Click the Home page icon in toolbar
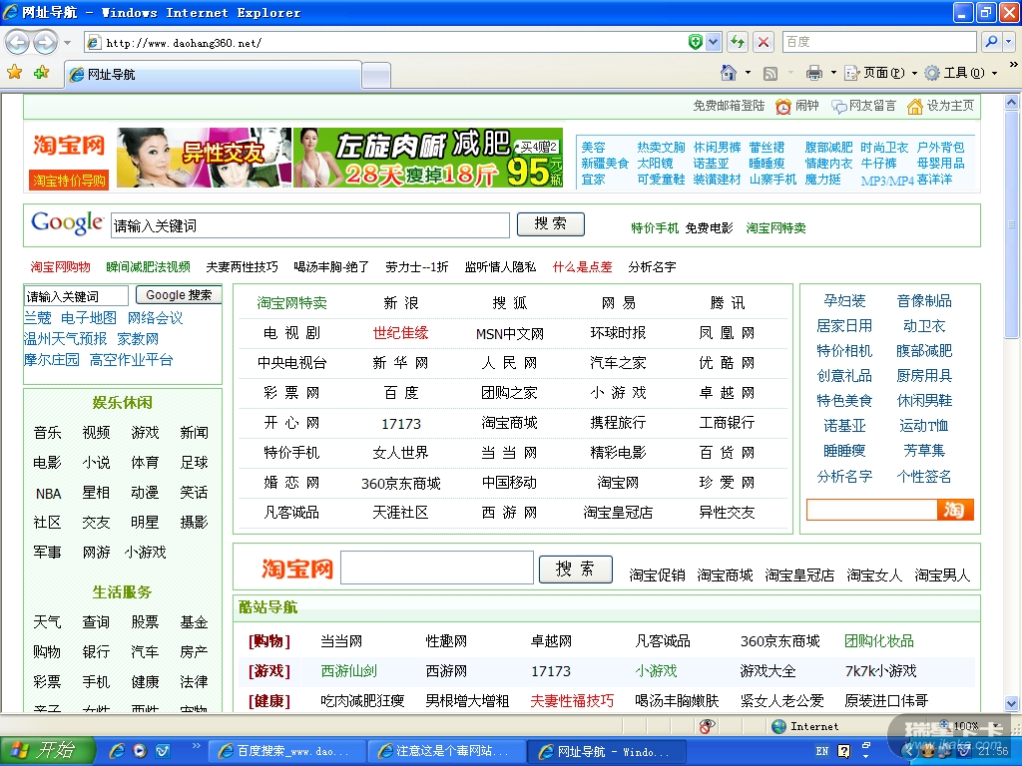 tap(730, 73)
